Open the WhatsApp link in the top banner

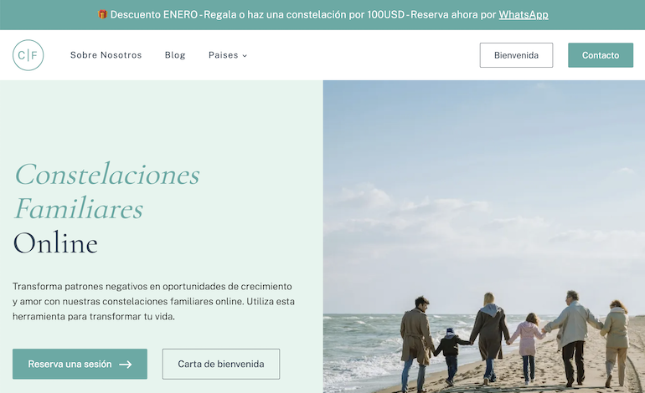pyautogui.click(x=524, y=15)
